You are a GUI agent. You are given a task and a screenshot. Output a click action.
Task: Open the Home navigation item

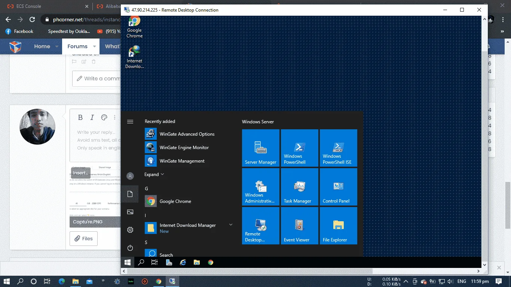tap(42, 46)
